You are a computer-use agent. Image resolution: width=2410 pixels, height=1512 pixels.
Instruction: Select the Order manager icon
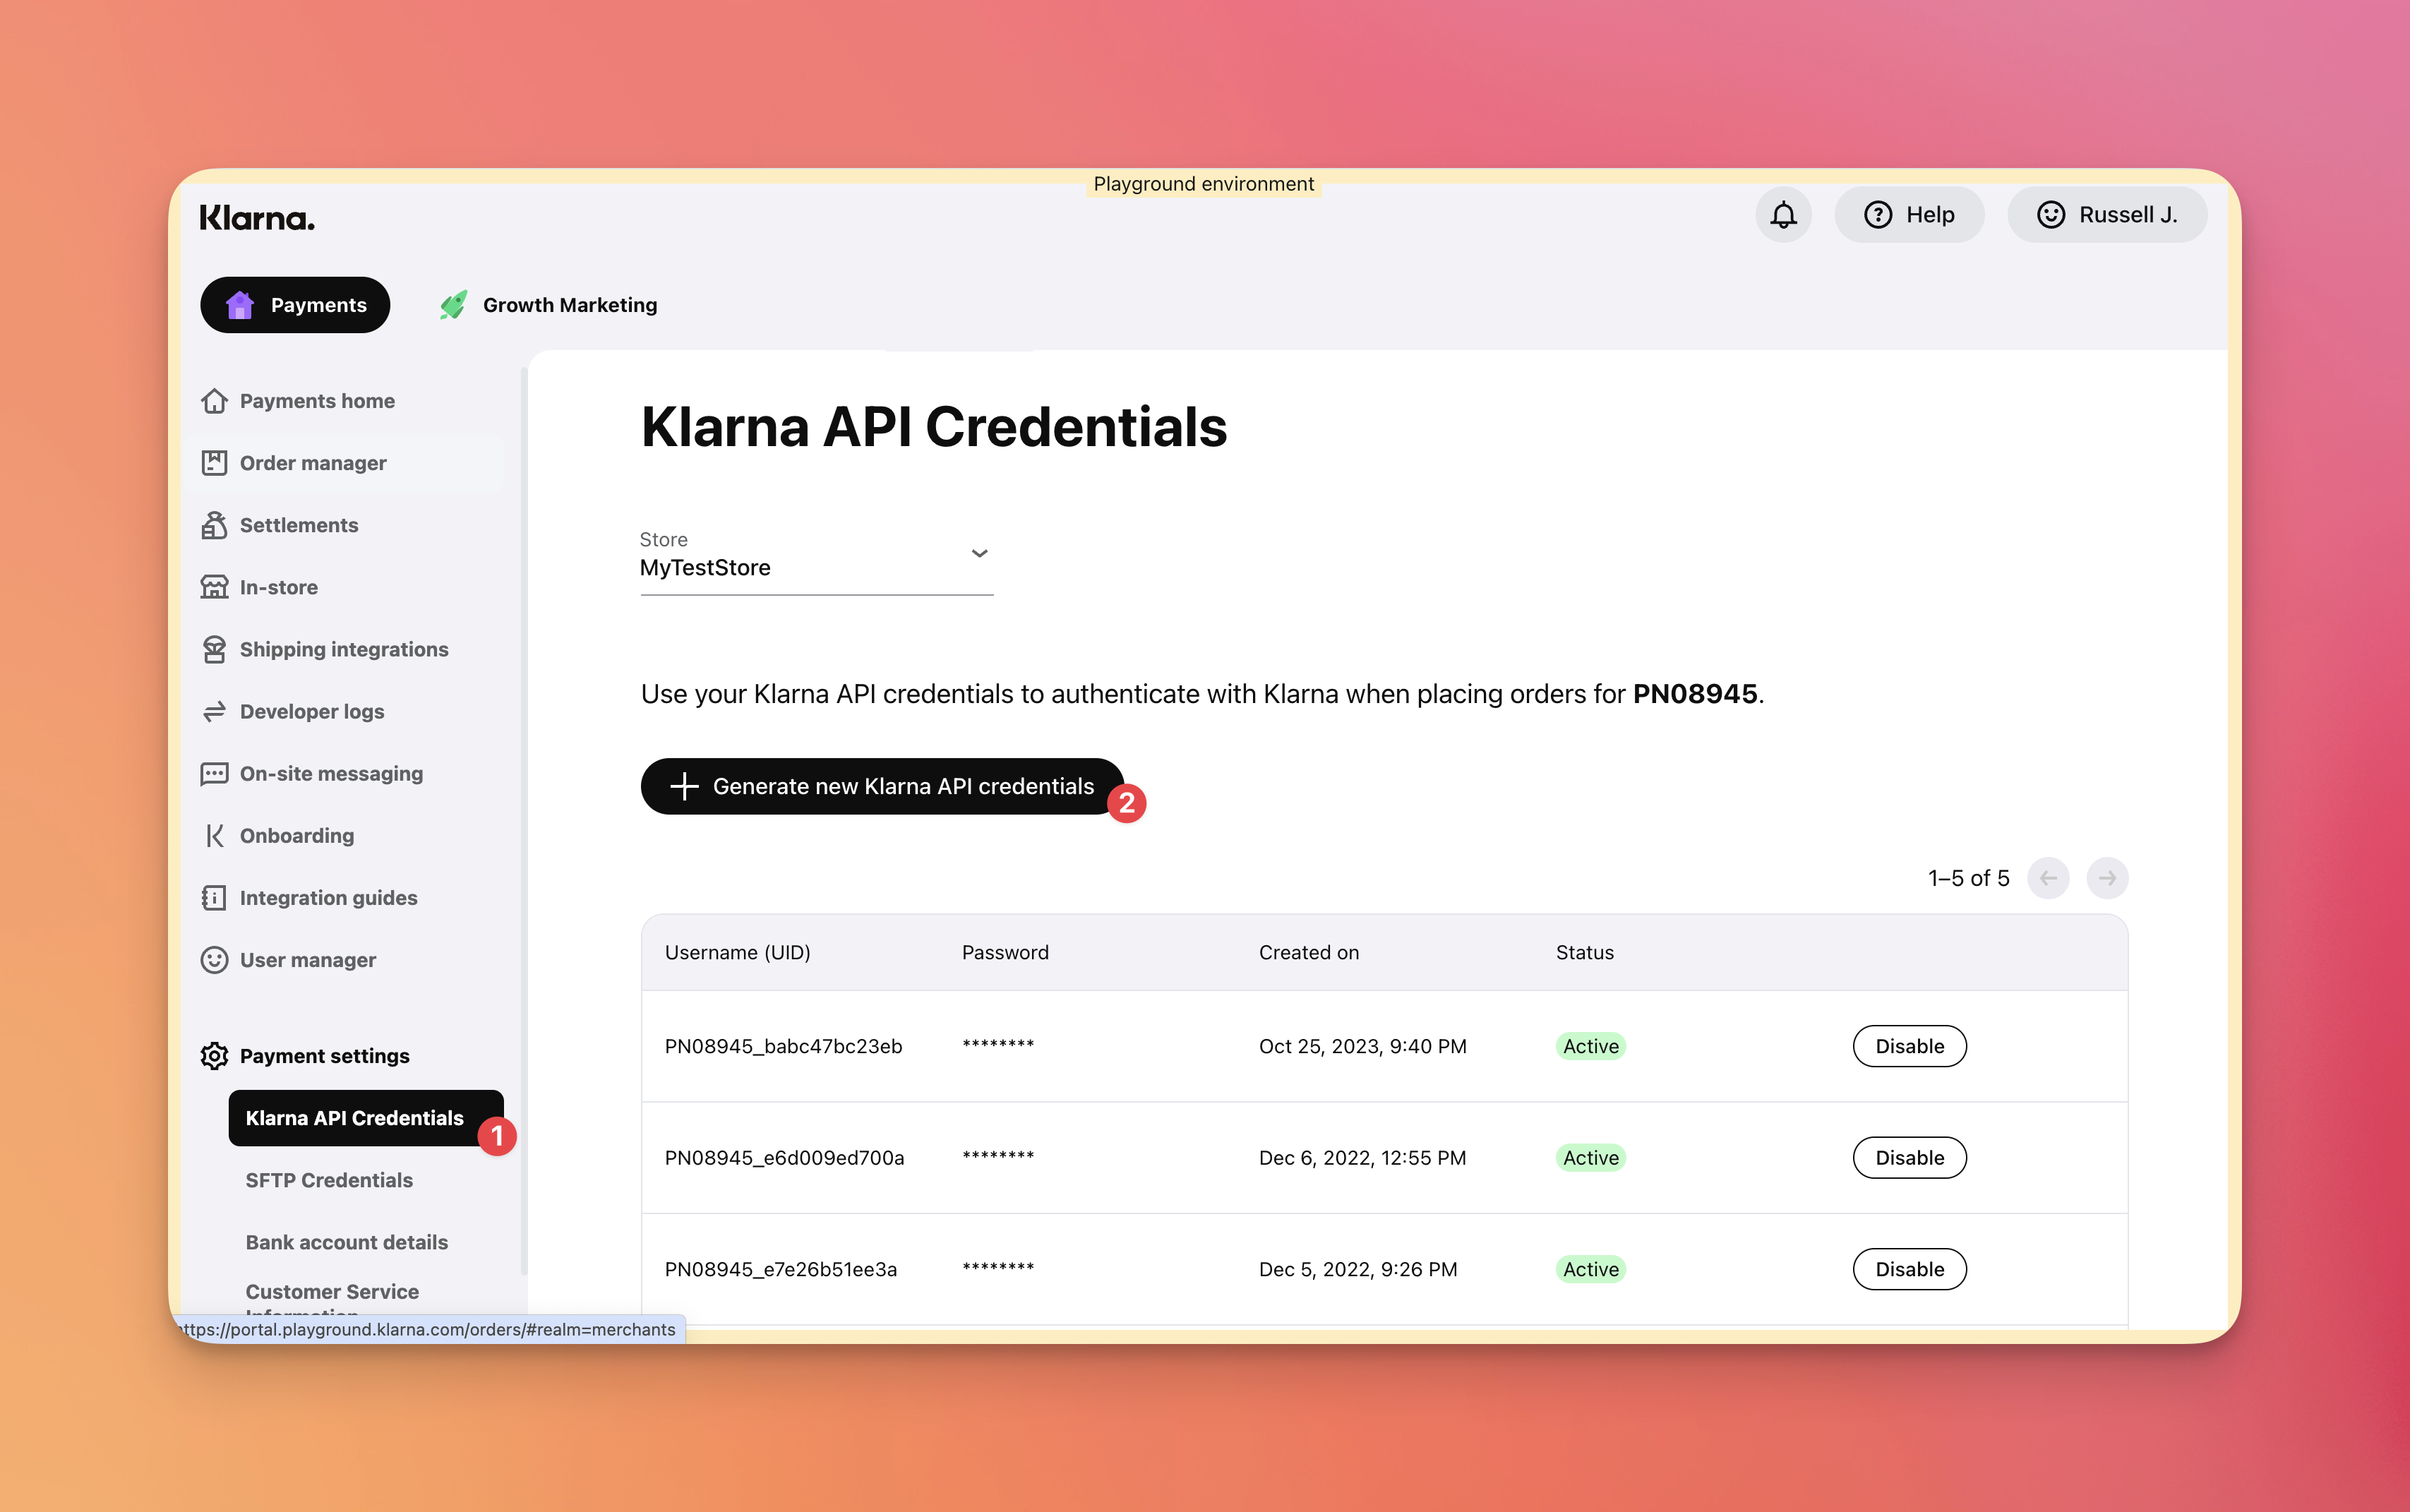(x=215, y=462)
